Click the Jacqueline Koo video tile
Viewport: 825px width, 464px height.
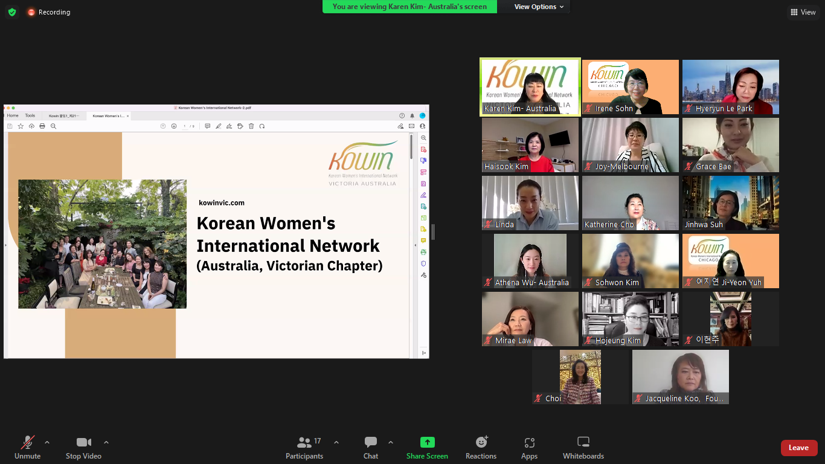click(x=680, y=376)
